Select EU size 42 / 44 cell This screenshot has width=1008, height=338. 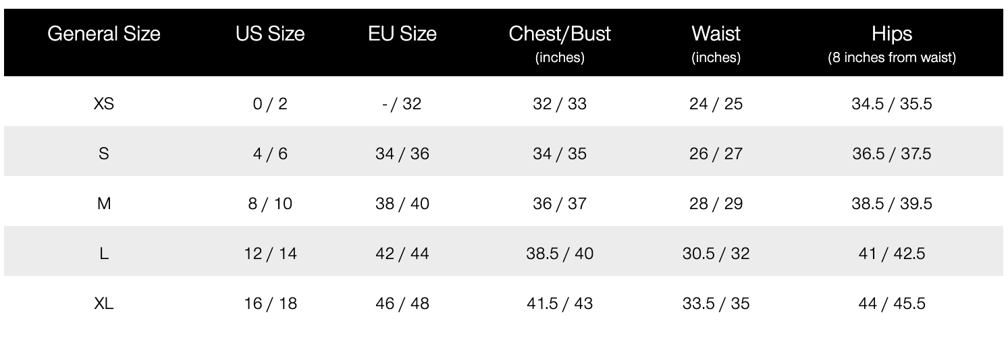[x=402, y=254]
